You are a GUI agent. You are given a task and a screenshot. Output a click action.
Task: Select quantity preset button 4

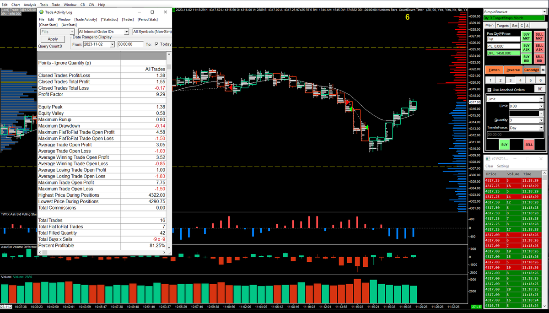521,80
